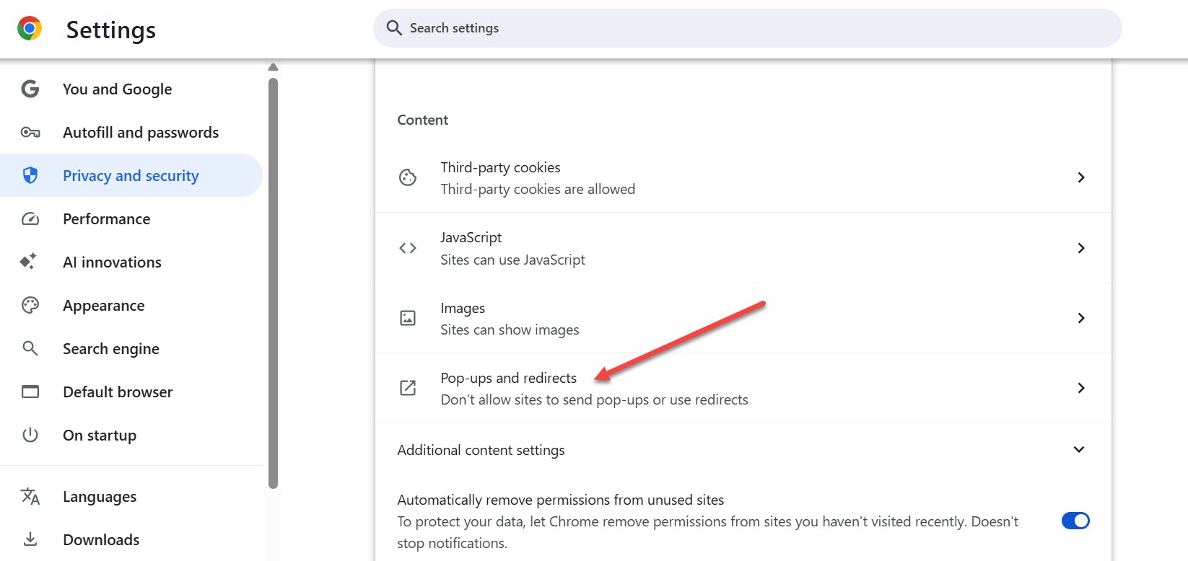
Task: Click the picture icon for Images
Action: click(x=408, y=318)
